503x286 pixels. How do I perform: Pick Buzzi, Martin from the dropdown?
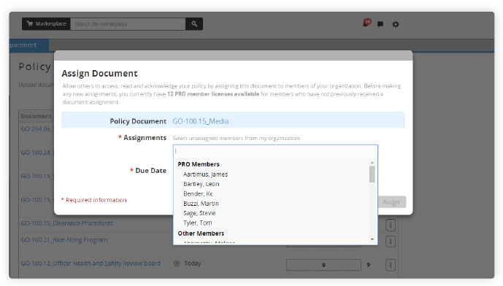tap(201, 204)
